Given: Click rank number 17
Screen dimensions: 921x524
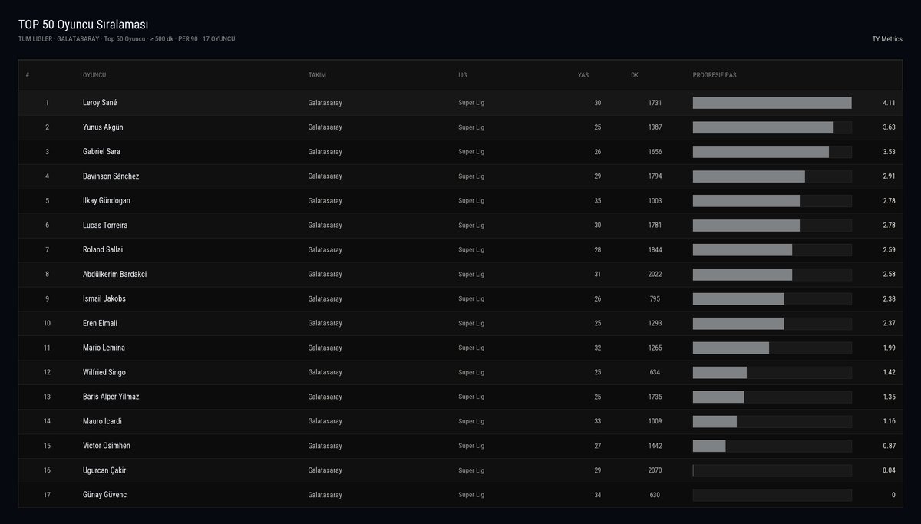Looking at the screenshot, I should pyautogui.click(x=47, y=496).
